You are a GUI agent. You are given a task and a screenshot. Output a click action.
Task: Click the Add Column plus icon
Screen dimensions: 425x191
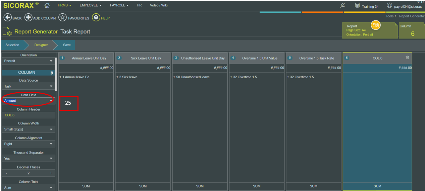[x=29, y=18]
